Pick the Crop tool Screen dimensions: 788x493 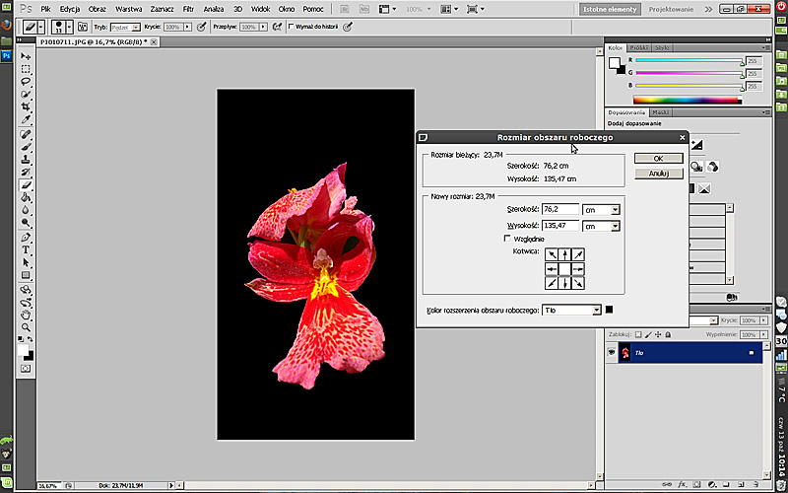click(27, 107)
